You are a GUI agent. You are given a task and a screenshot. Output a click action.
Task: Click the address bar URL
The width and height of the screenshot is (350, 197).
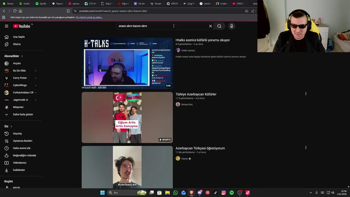pyautogui.click(x=113, y=11)
